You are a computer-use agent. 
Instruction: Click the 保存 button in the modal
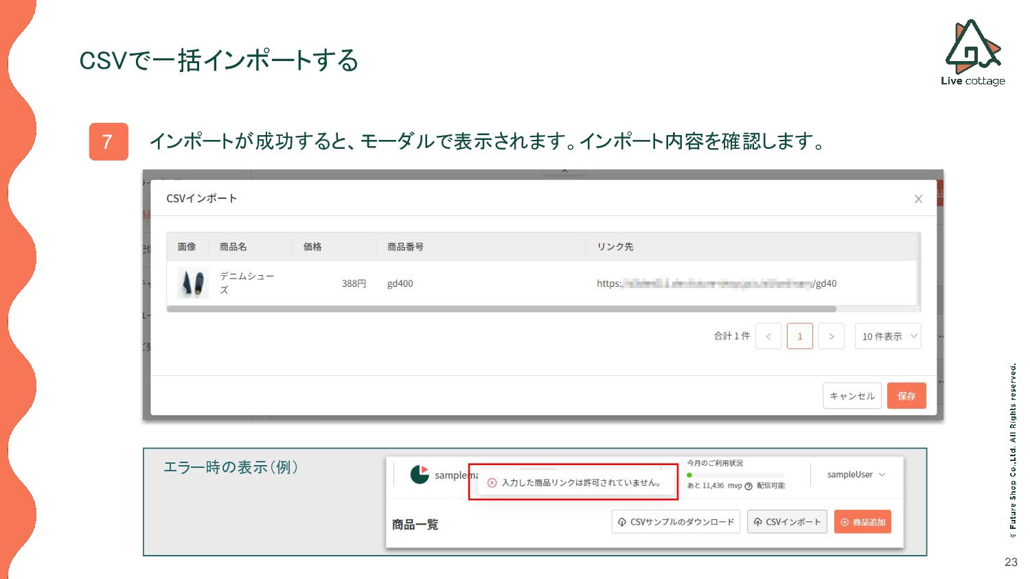[906, 396]
